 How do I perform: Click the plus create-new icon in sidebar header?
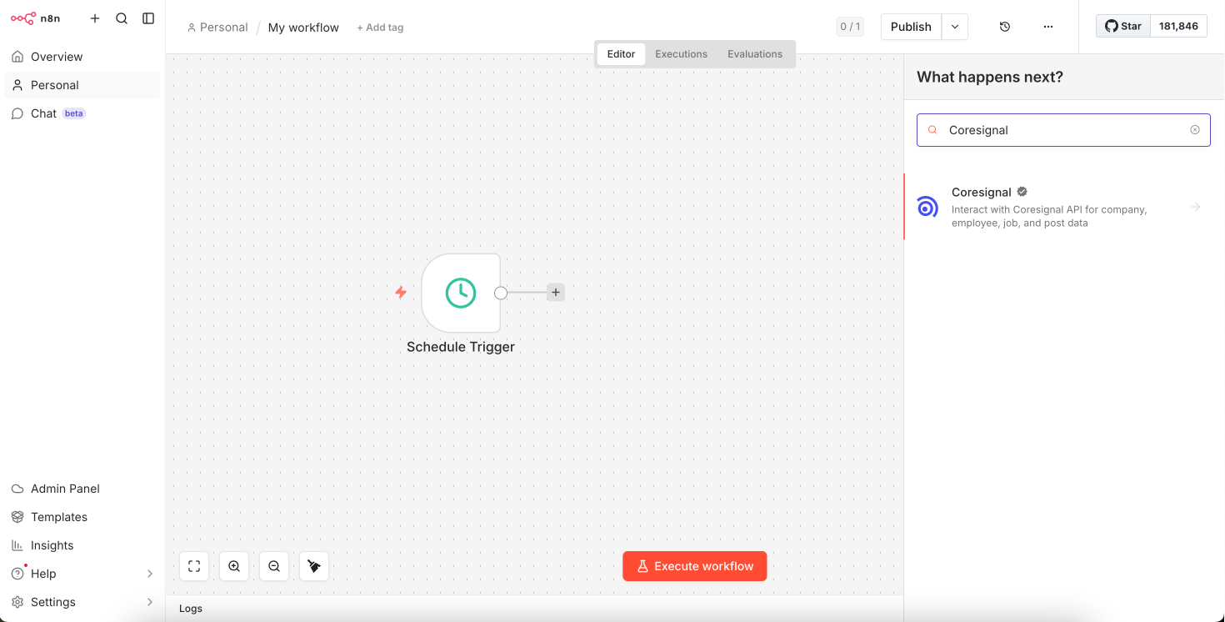coord(95,18)
